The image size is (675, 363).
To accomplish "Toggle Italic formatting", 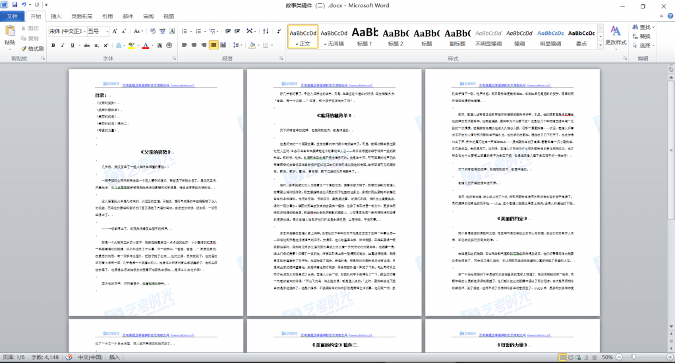I will [x=63, y=45].
